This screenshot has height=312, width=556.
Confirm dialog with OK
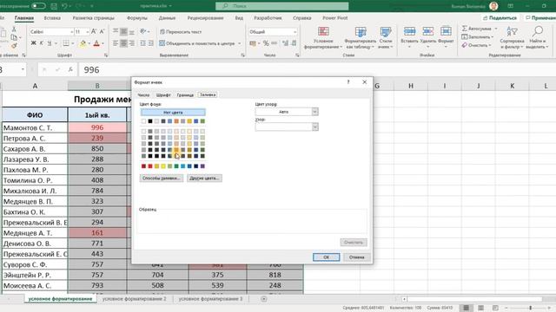tap(327, 257)
